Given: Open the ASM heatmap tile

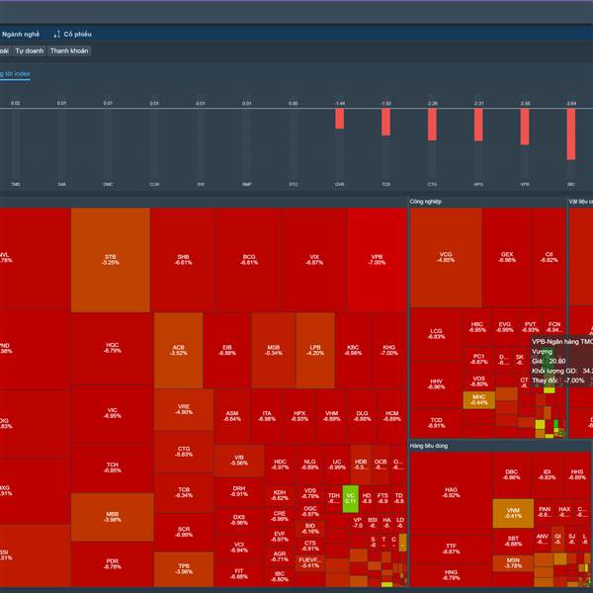Looking at the screenshot, I should [x=232, y=416].
